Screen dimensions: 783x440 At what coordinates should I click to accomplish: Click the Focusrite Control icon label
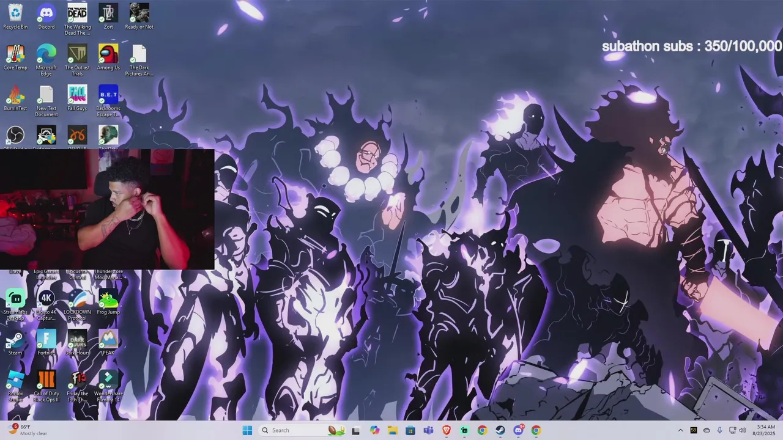pos(77,274)
